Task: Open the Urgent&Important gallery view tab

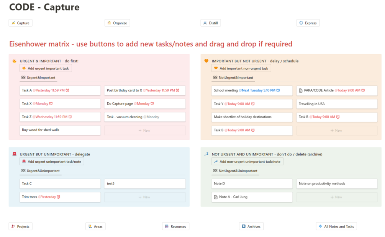Action: tap(38, 78)
